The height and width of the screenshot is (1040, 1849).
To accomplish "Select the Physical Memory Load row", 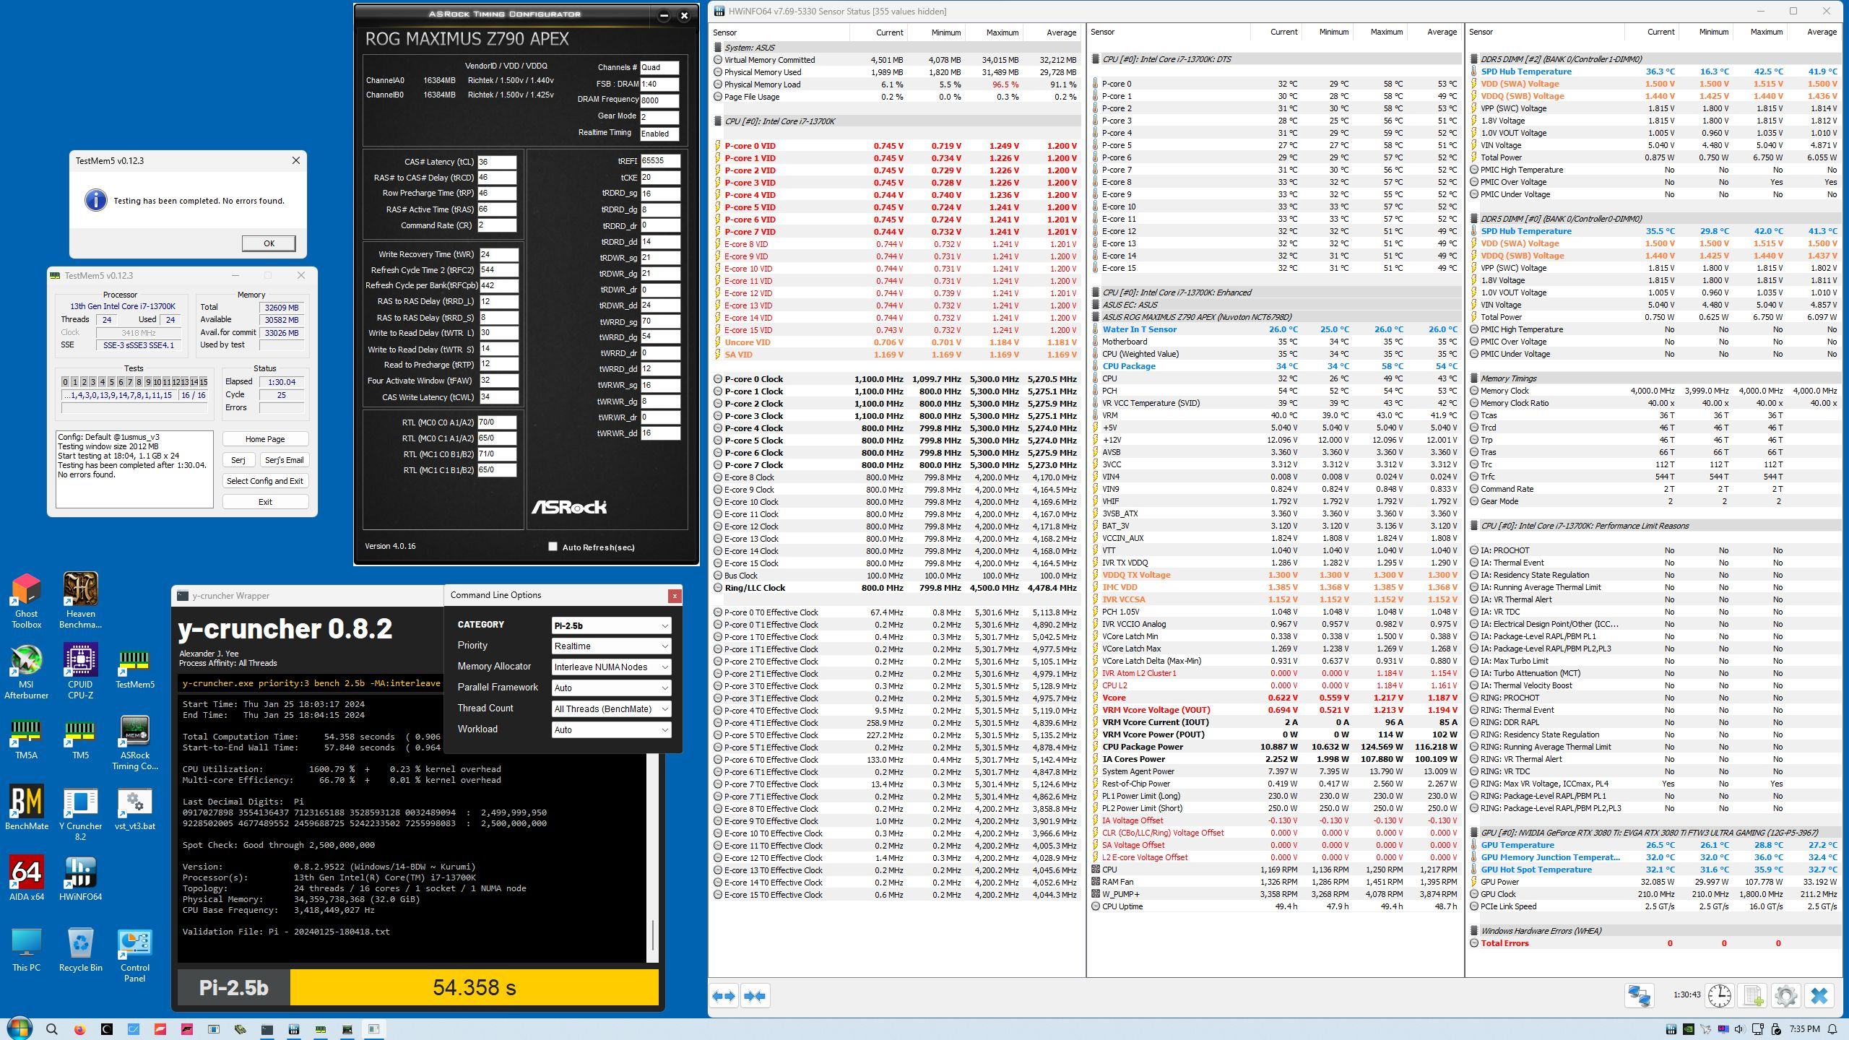I will [896, 84].
